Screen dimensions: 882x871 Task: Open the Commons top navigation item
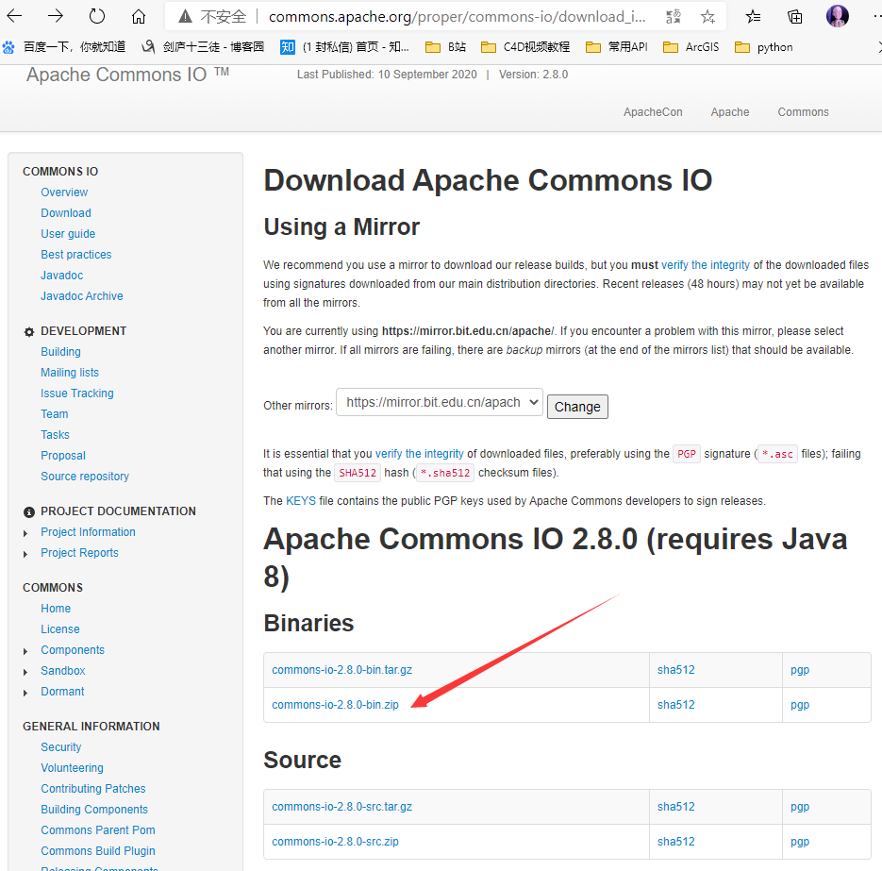point(803,111)
